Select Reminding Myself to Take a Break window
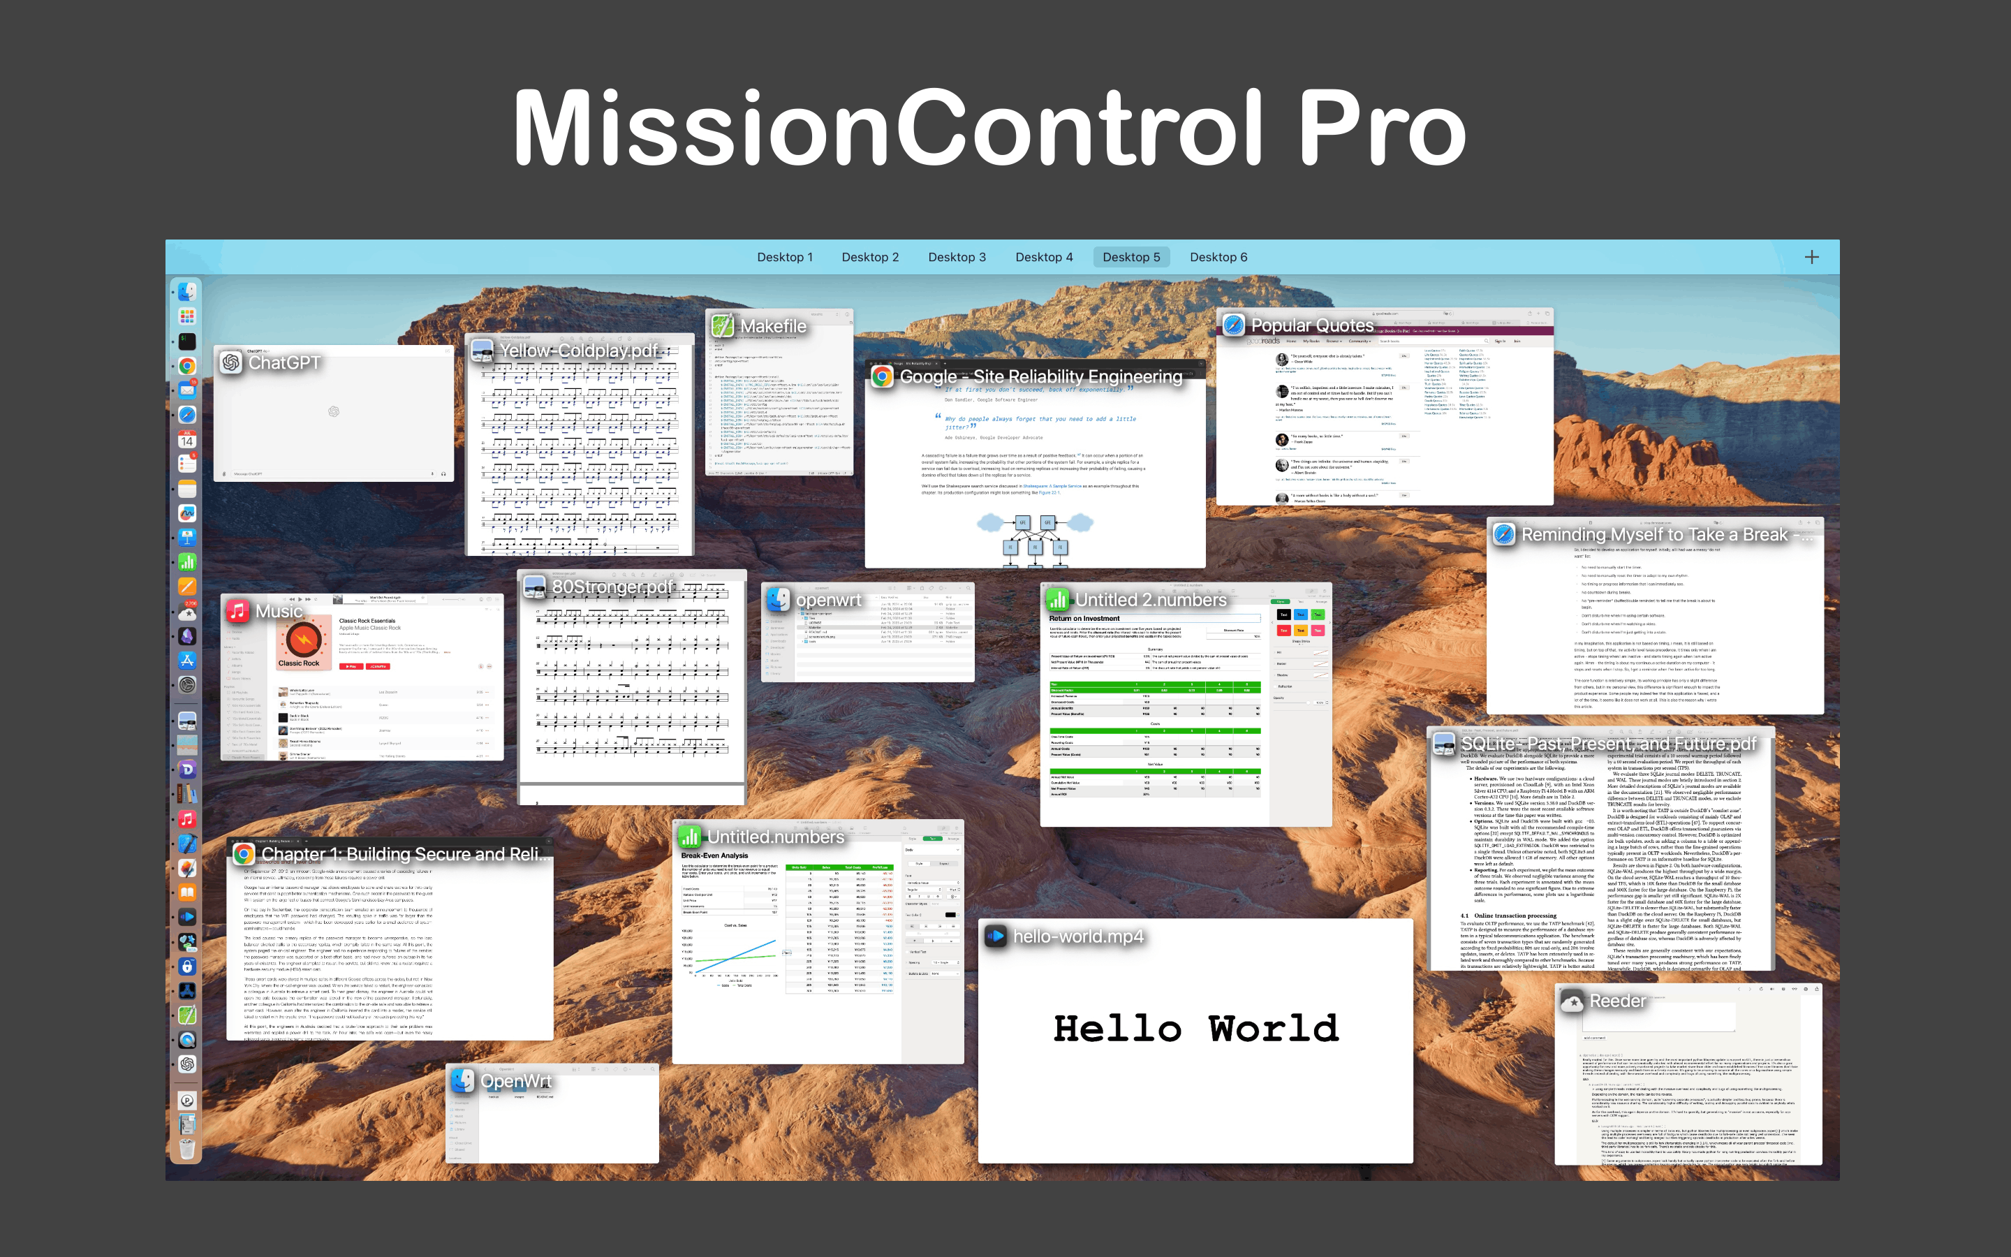The height and width of the screenshot is (1257, 2011). click(x=1654, y=616)
